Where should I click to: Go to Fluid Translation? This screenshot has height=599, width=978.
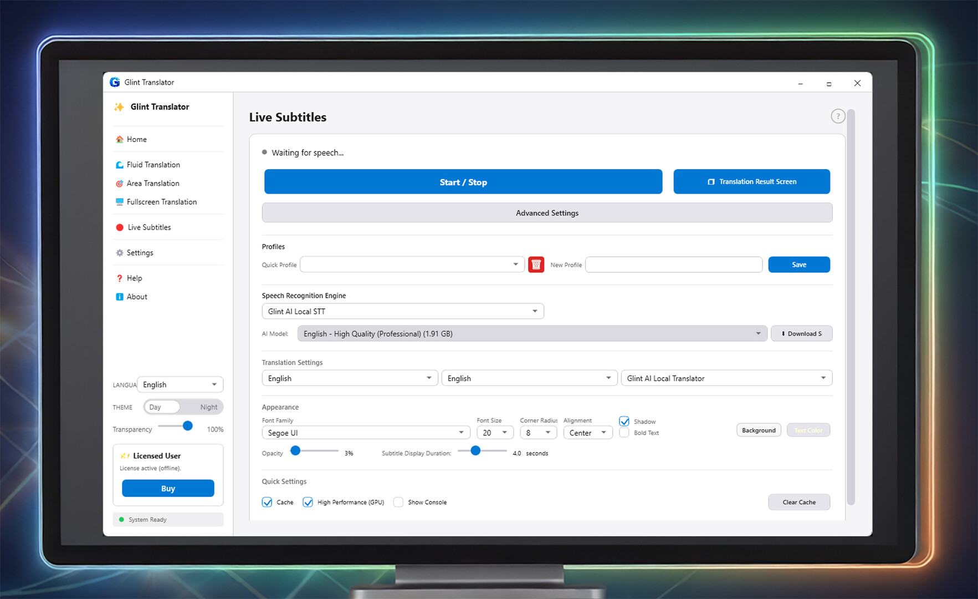pyautogui.click(x=168, y=165)
